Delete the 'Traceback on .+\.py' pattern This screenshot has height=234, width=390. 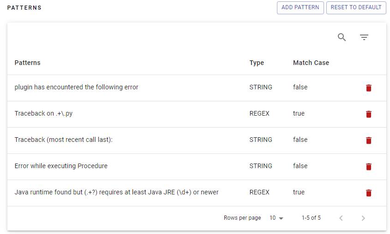tap(368, 114)
